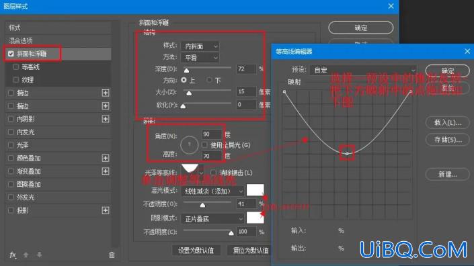Viewport: 474px width, 266px height.
Task: Click the move effect down arrow
Action: 39,255
